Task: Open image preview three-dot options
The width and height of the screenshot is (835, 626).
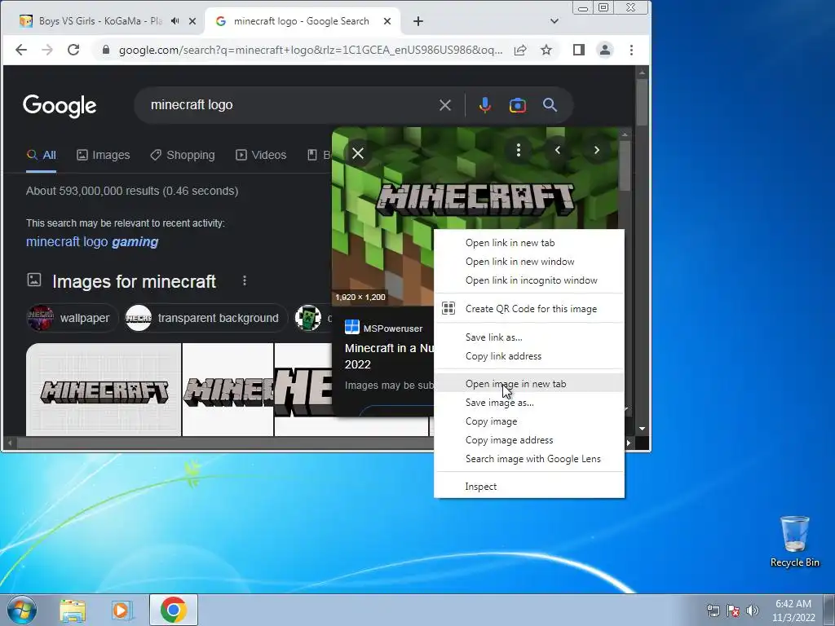Action: pos(518,150)
